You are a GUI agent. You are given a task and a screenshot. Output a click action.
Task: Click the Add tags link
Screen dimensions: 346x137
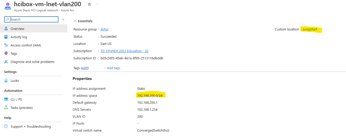pyautogui.click(x=114, y=68)
